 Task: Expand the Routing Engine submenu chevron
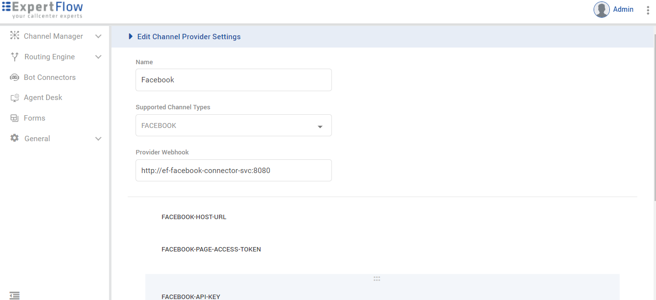(x=98, y=57)
